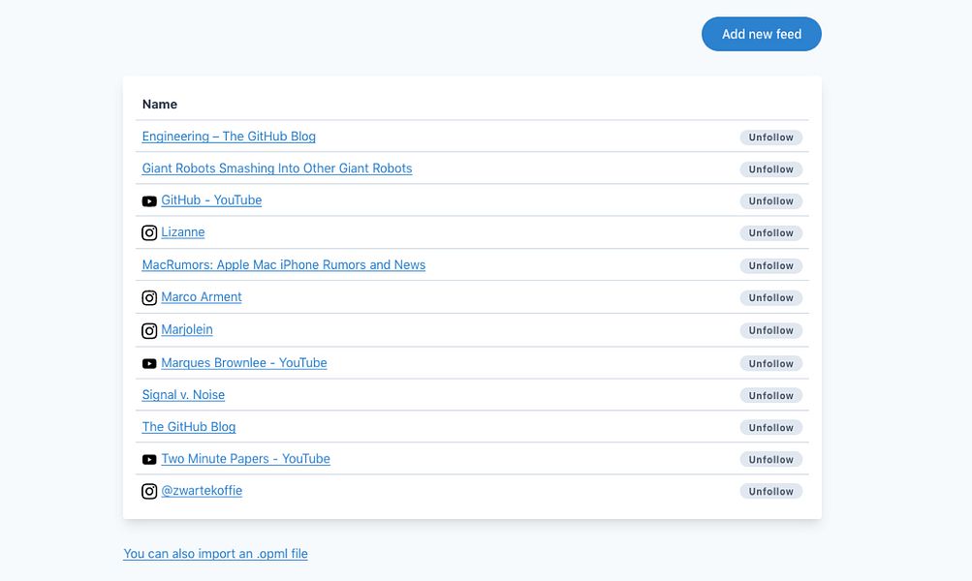
Task: Open the Two Minute Papers - YouTube link
Action: [245, 458]
